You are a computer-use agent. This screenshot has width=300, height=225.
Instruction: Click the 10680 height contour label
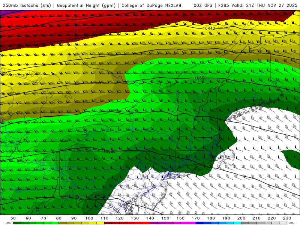coord(109,151)
